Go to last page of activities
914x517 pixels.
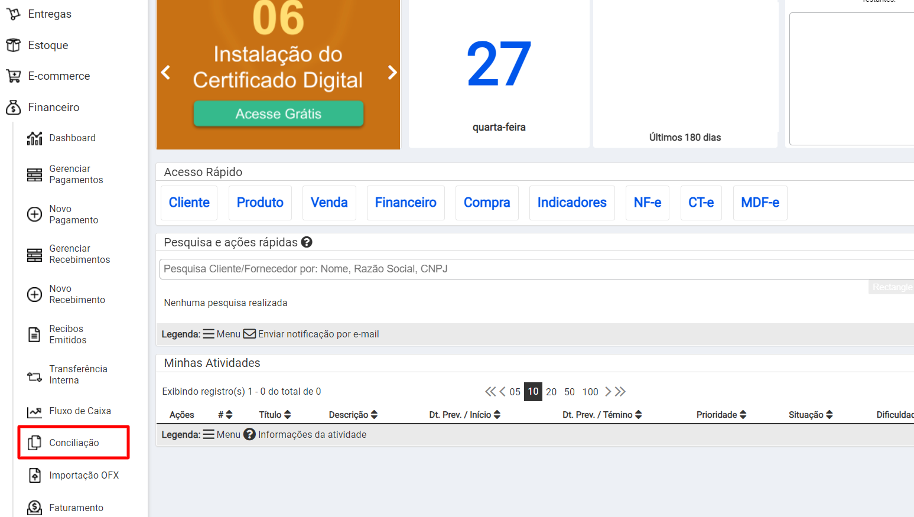click(620, 391)
